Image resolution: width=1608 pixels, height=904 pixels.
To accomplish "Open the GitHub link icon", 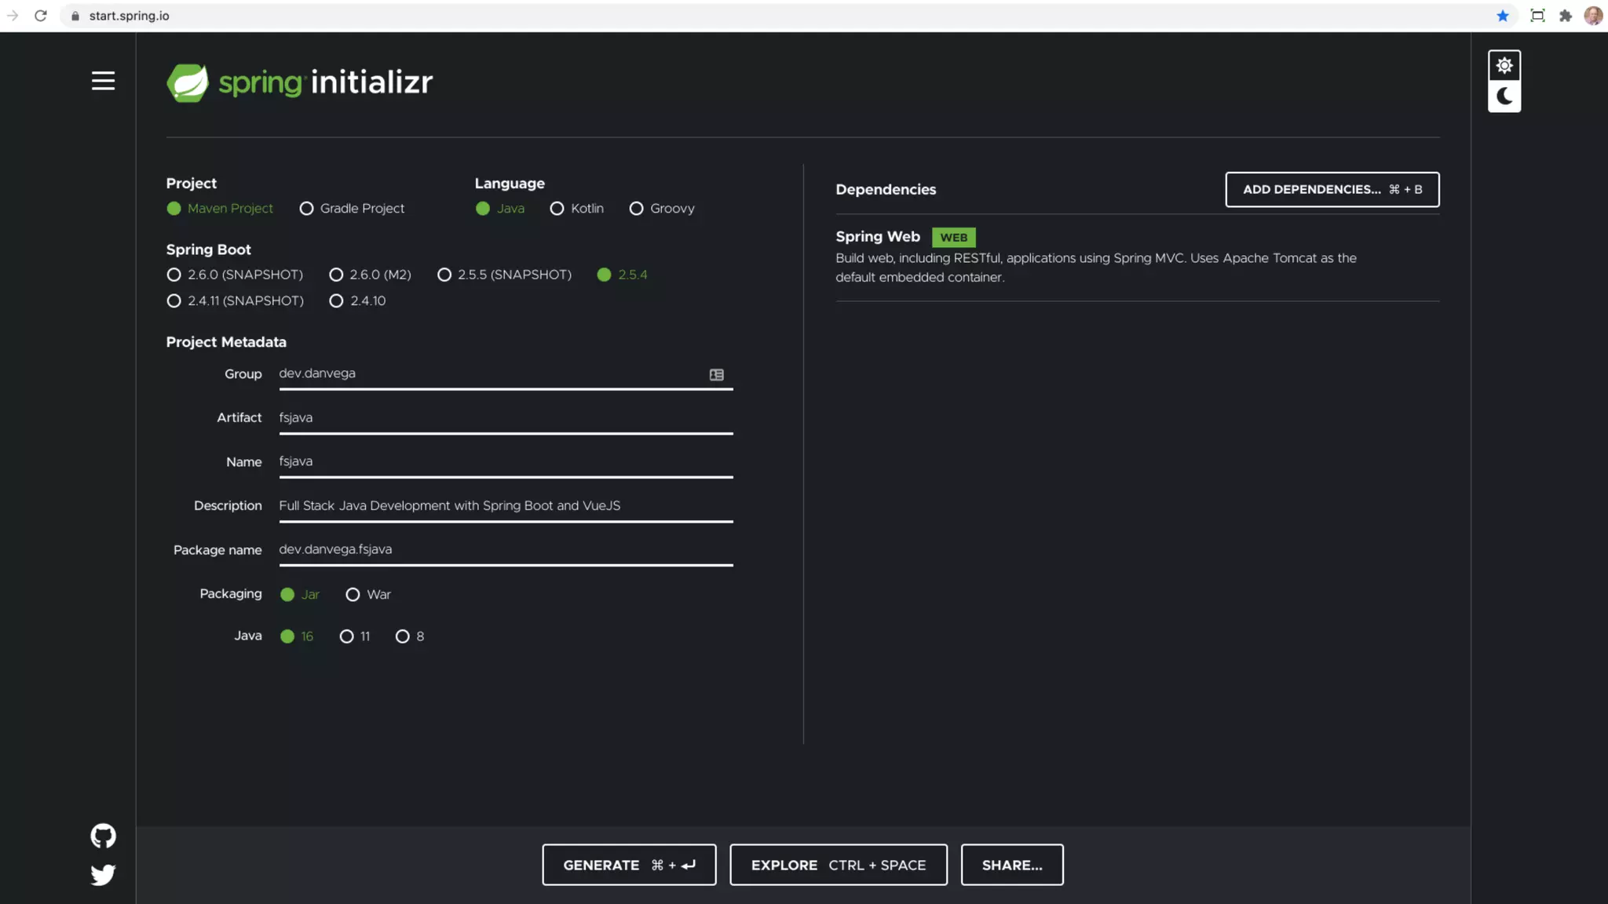I will (103, 836).
